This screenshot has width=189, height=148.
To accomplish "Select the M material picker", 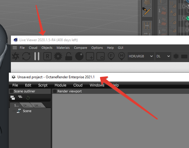I will pos(122,56).
